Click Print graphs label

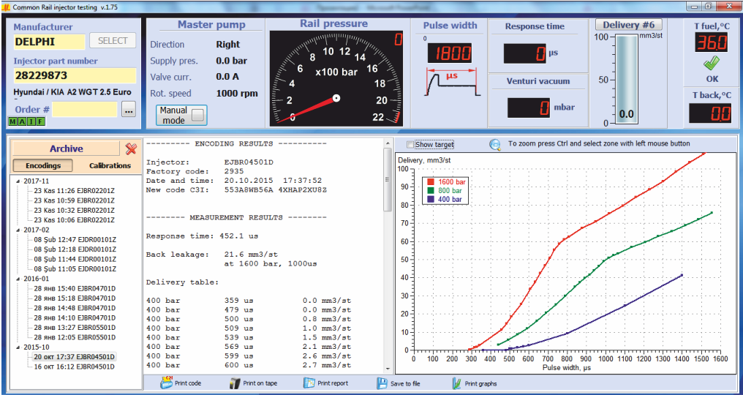[481, 383]
